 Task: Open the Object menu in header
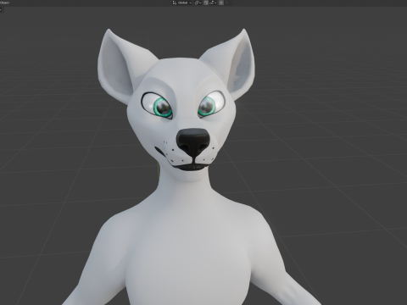(4, 3)
